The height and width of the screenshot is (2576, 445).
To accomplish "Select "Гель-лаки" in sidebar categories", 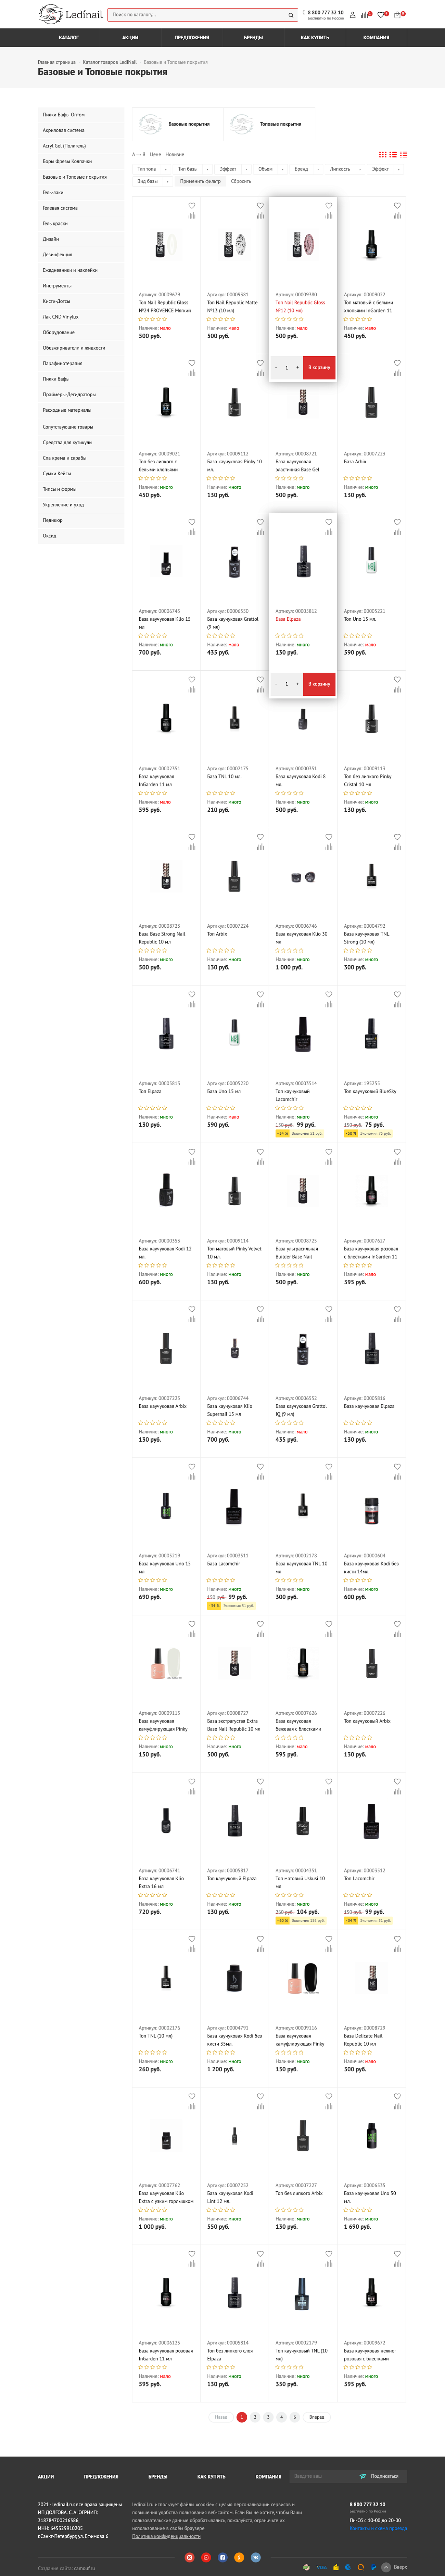I will [x=53, y=192].
